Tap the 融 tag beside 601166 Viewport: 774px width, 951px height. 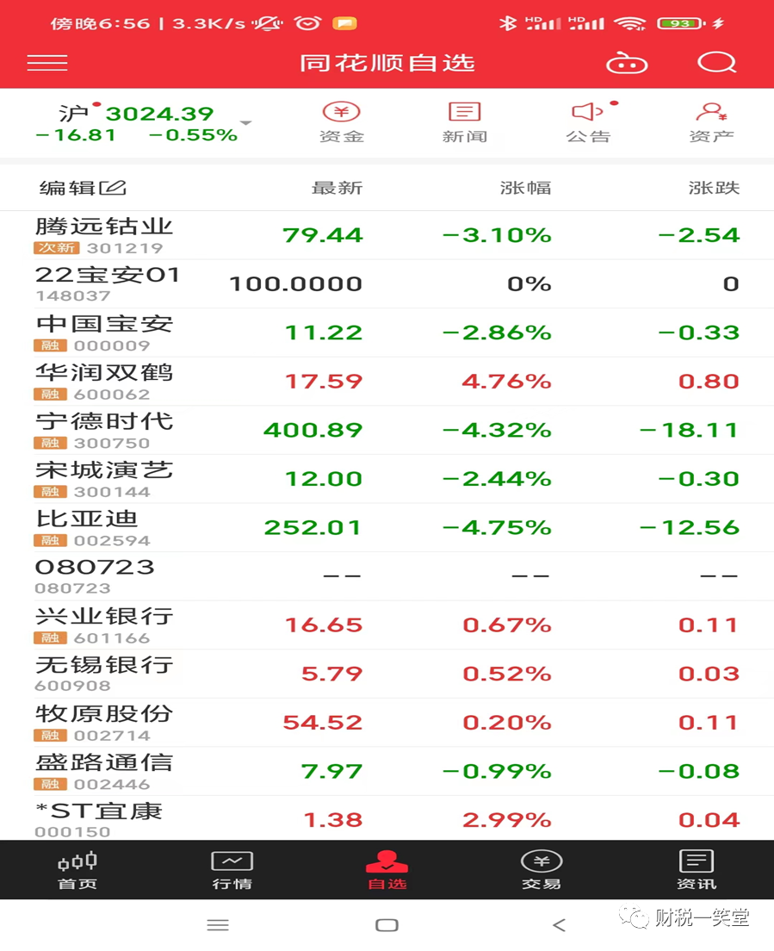coord(50,637)
